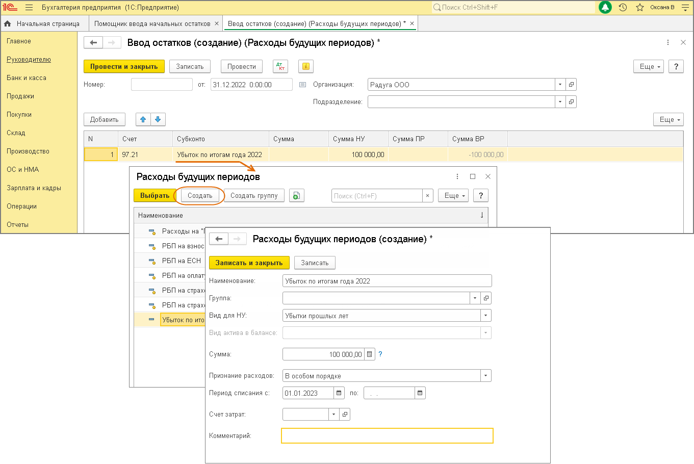Image resolution: width=694 pixels, height=464 pixels.
Task: Focus the Комментарий input field
Action: tap(388, 436)
